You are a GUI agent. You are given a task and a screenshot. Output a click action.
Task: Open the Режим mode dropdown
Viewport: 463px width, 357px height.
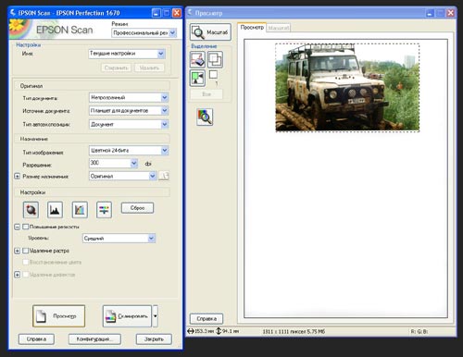(144, 32)
